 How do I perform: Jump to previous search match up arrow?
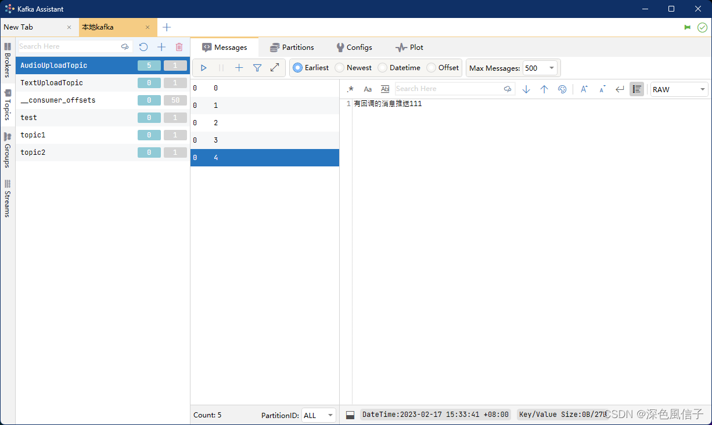click(x=544, y=89)
